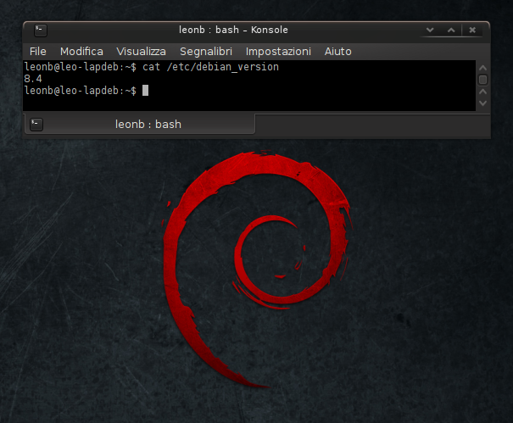513x423 pixels.
Task: Expand the Visualizza menu
Action: (141, 52)
